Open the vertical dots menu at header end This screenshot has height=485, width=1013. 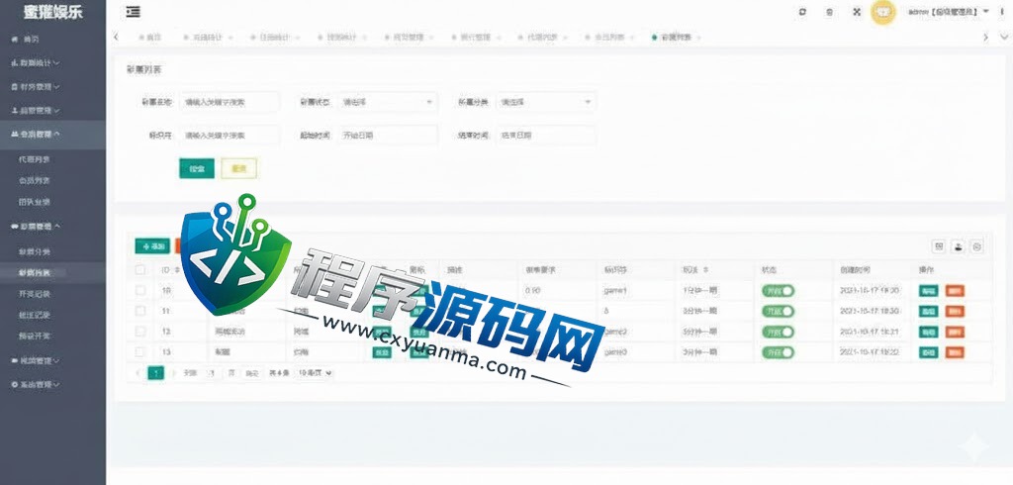click(x=1002, y=12)
